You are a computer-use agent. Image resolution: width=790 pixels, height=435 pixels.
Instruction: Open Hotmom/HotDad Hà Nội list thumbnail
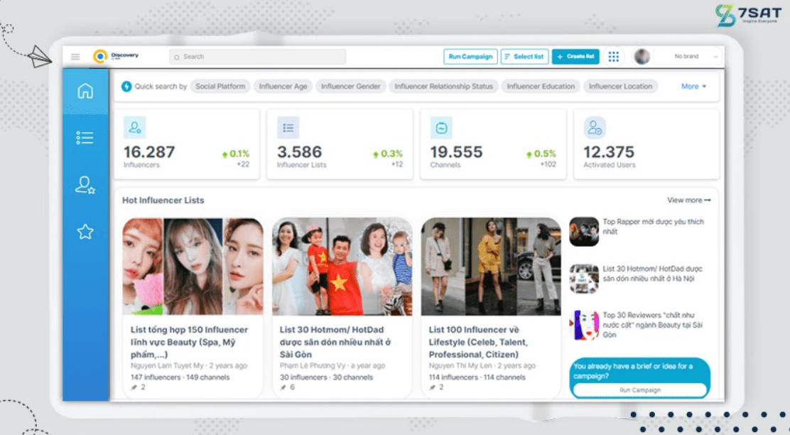[584, 278]
